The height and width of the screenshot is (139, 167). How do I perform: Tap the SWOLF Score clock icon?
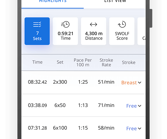(x=122, y=25)
